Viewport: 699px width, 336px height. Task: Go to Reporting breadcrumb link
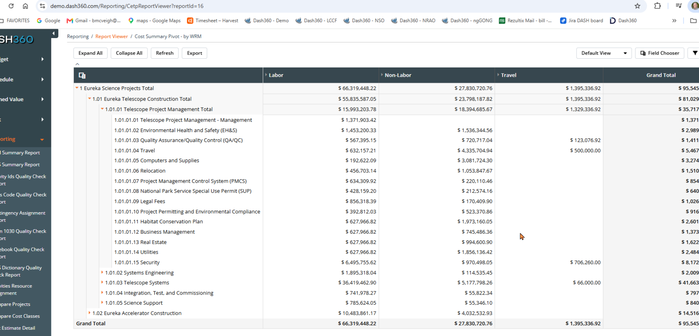pos(78,36)
